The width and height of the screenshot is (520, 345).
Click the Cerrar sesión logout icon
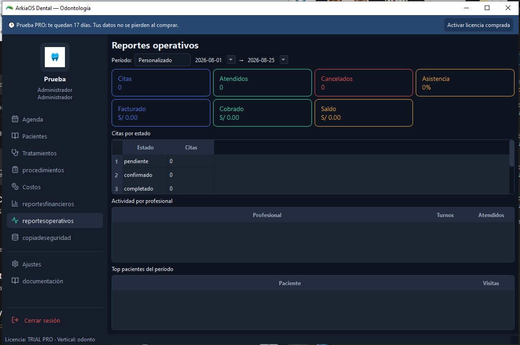(x=15, y=320)
